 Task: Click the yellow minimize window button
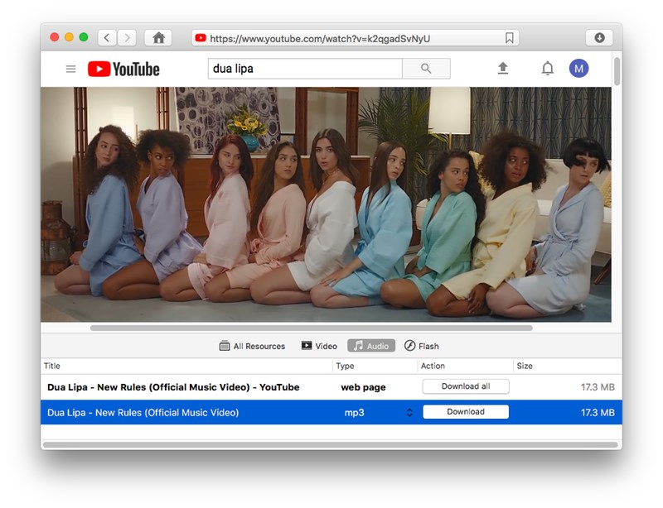click(x=69, y=37)
